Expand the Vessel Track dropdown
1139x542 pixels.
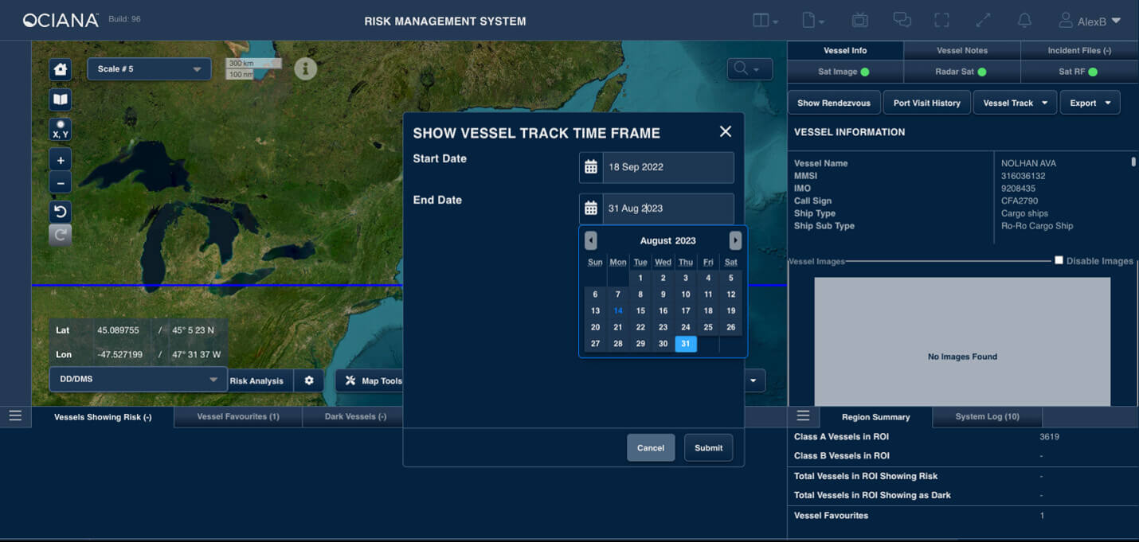1015,103
